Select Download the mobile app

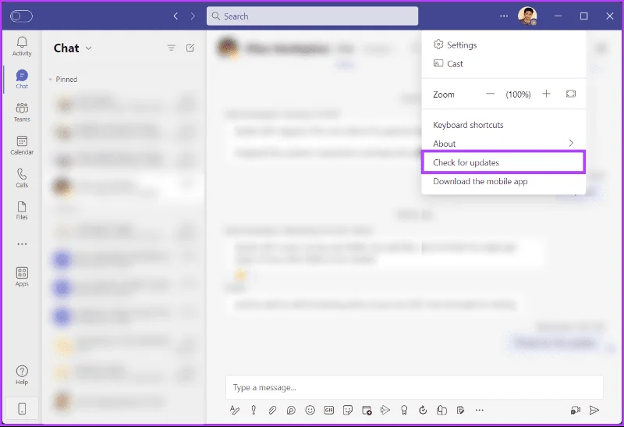(503, 181)
